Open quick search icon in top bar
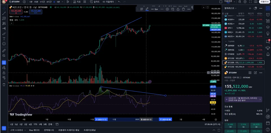 point(239,2)
